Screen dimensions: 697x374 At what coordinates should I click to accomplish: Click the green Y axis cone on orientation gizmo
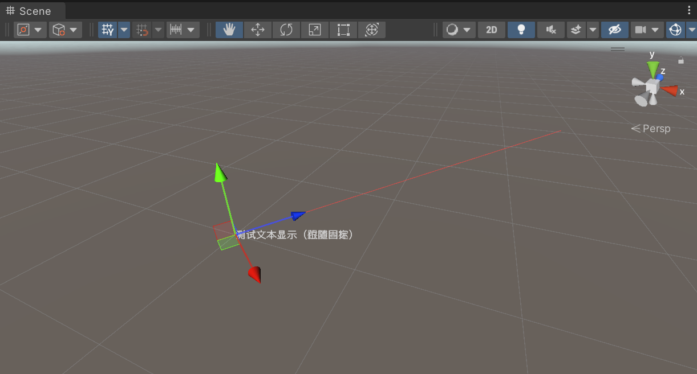653,69
